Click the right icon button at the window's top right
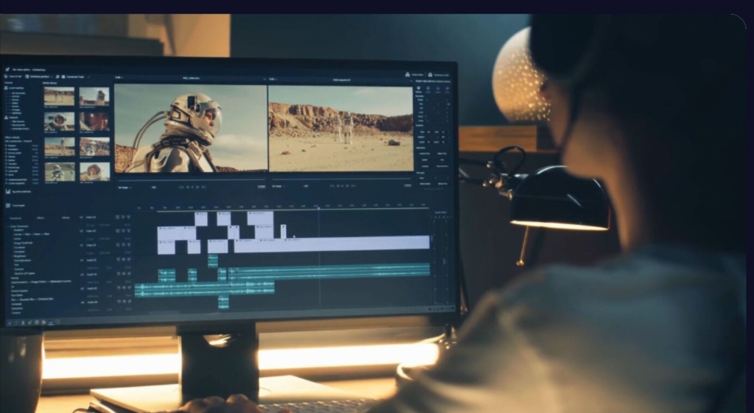Screen dimensions: 754x413 click(x=431, y=75)
